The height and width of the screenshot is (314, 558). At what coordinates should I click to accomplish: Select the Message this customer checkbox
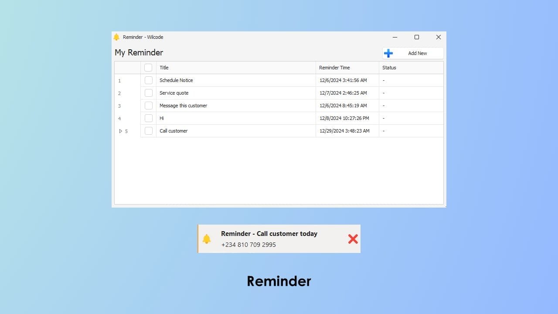point(149,106)
